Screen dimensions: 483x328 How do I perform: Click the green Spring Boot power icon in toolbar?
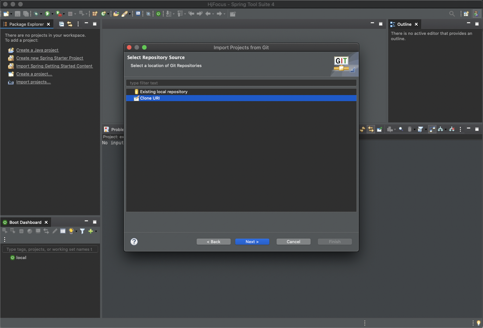tap(158, 14)
